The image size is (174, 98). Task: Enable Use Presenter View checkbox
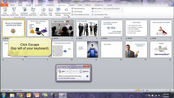92,14
